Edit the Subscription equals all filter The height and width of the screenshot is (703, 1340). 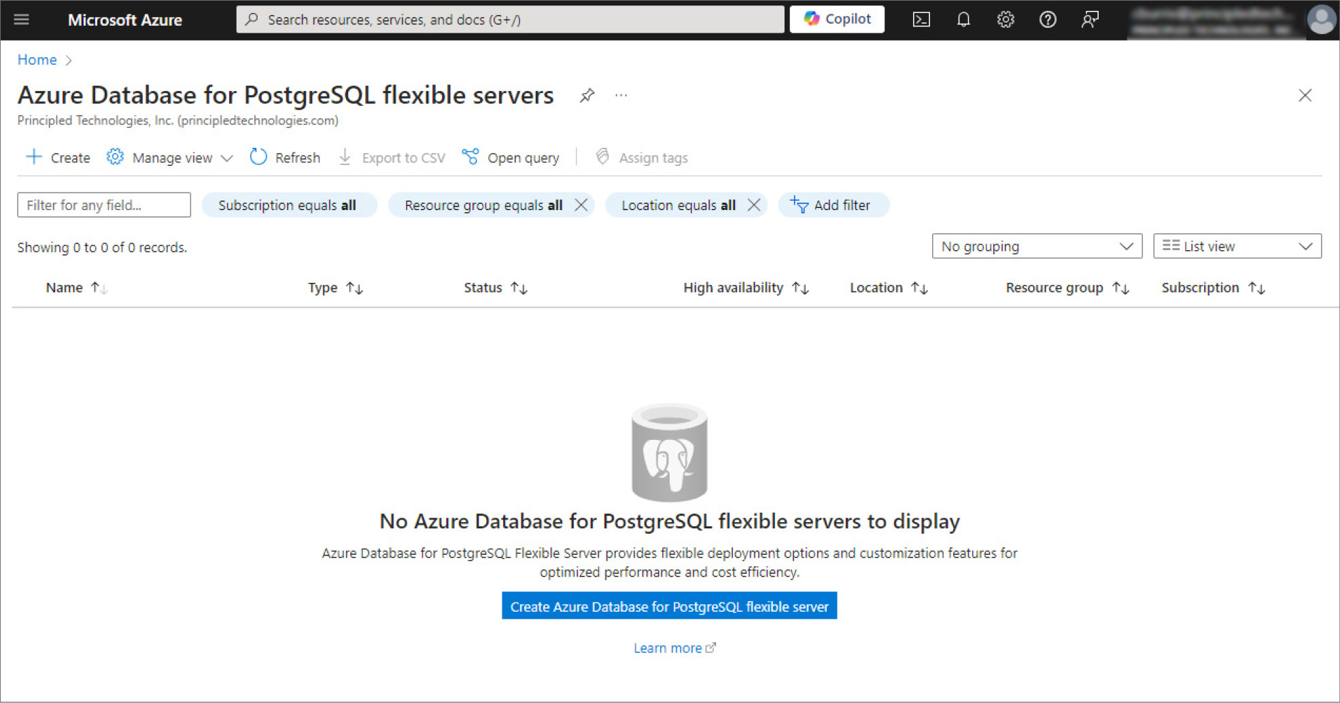coord(288,205)
